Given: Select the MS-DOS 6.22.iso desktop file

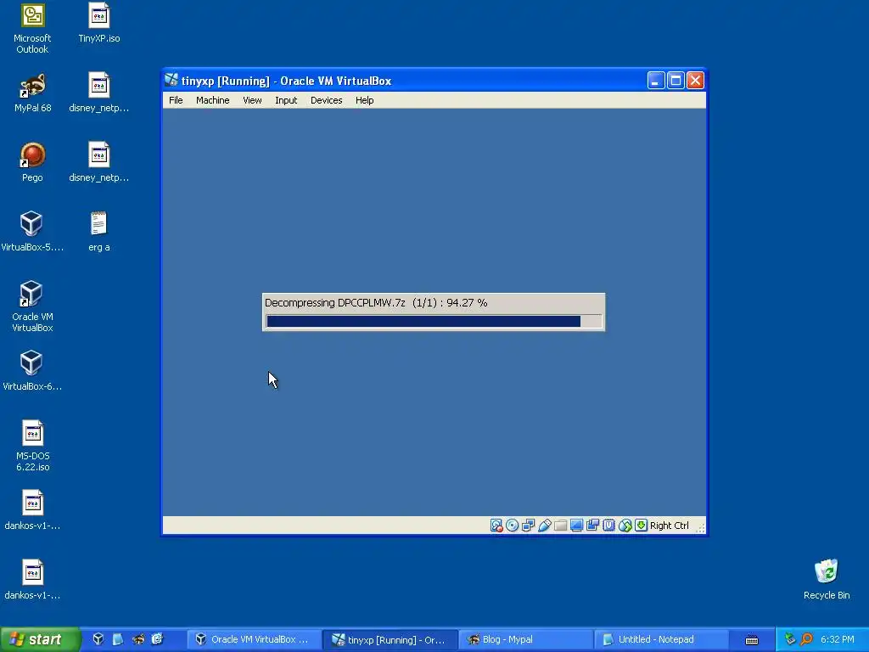Looking at the screenshot, I should click(x=33, y=446).
